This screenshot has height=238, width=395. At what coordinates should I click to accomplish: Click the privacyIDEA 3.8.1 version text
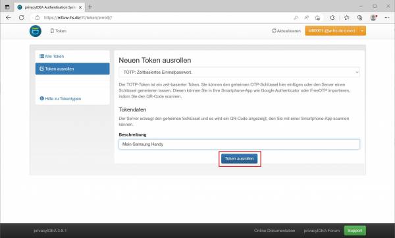tap(50, 231)
